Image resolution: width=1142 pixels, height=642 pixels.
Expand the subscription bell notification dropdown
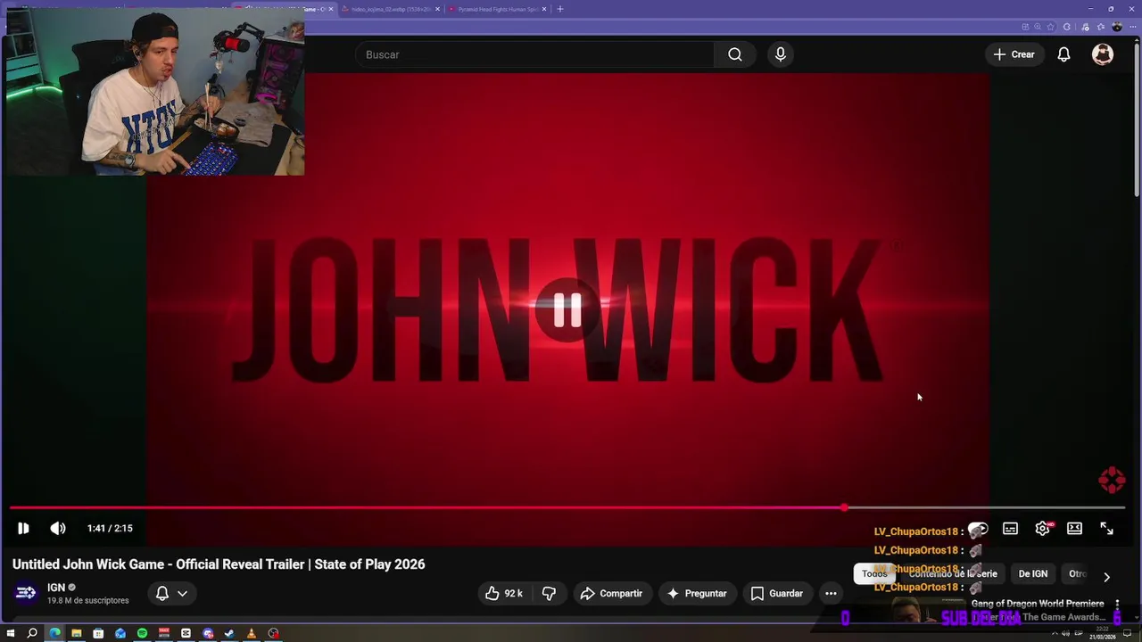pos(172,593)
